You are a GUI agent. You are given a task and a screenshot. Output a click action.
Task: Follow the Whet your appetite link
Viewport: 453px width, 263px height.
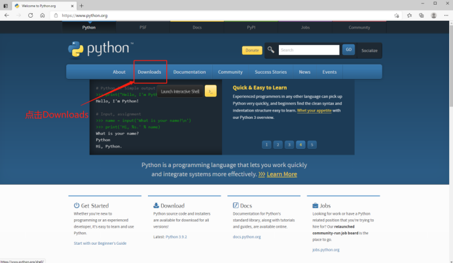click(x=314, y=110)
